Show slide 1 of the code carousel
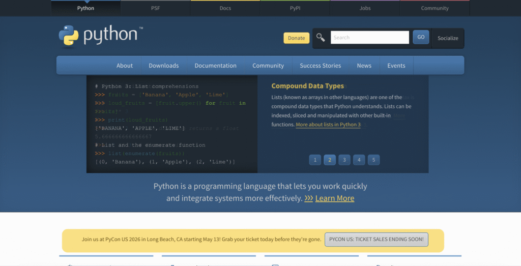This screenshot has width=521, height=266. click(315, 160)
